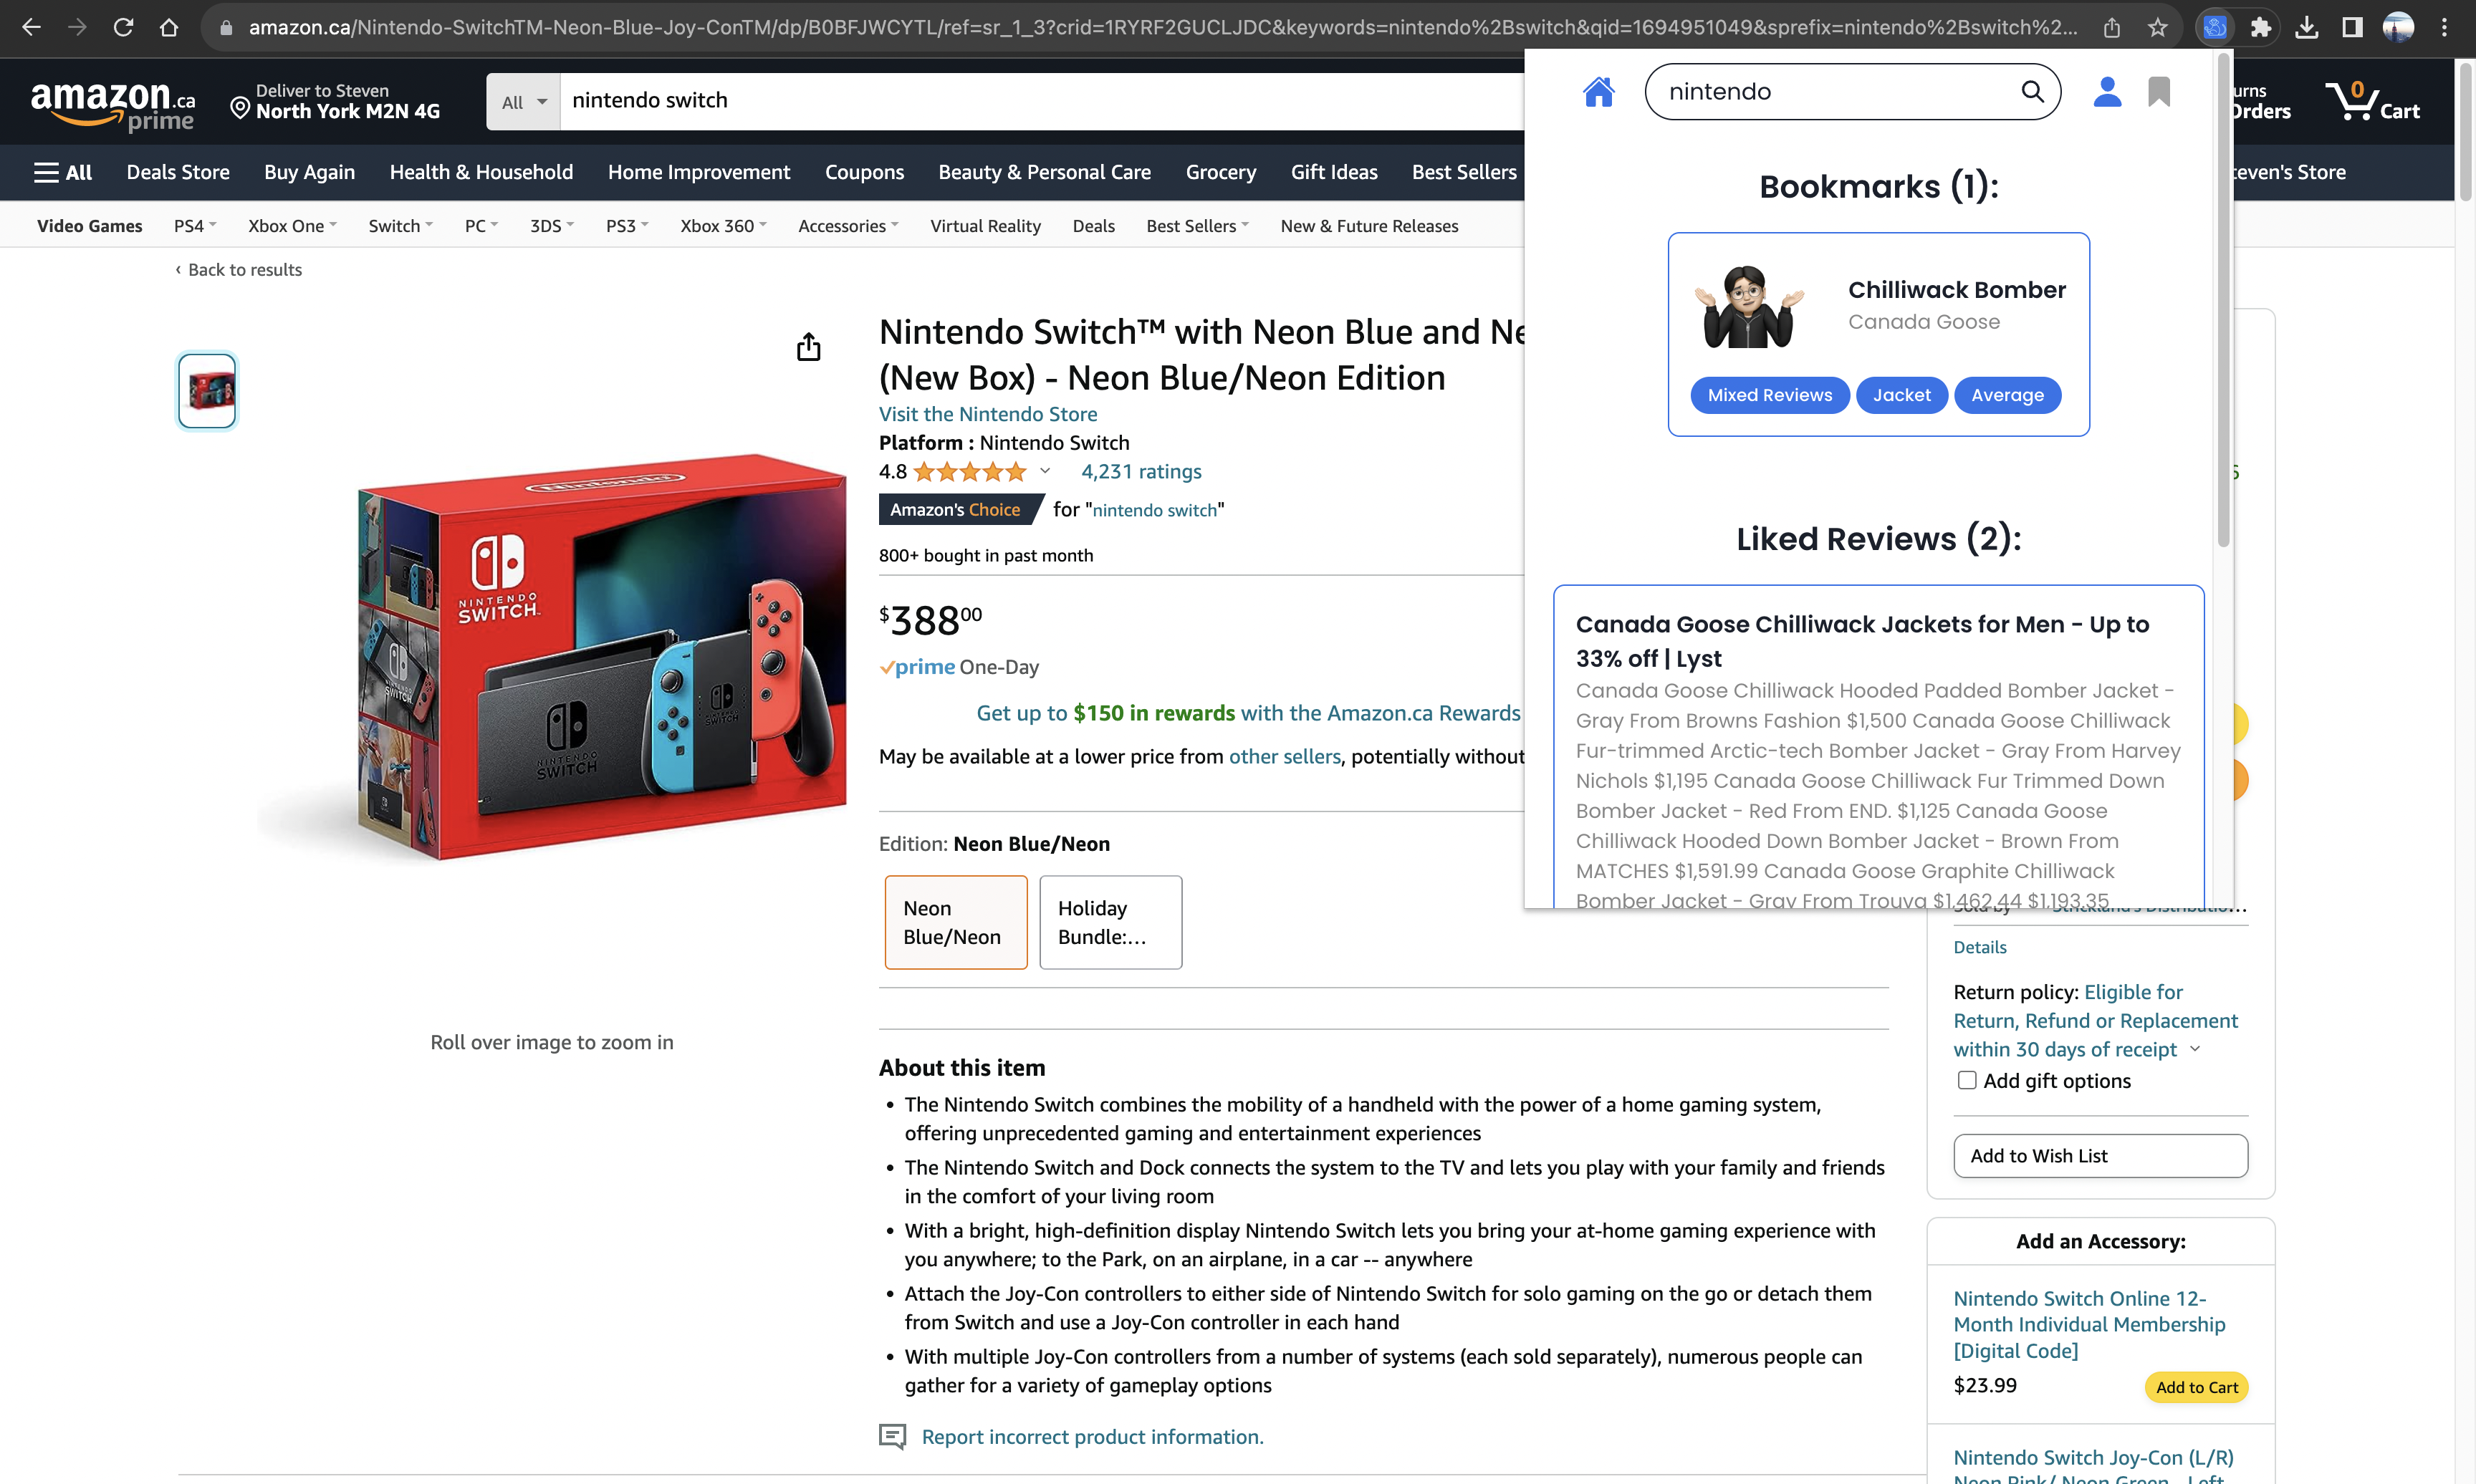The image size is (2476, 1484).
Task: Open the Coupons navigation item
Action: (864, 172)
